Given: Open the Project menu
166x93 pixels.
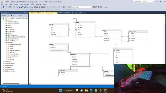Looking at the screenshot, I should tap(16, 4).
